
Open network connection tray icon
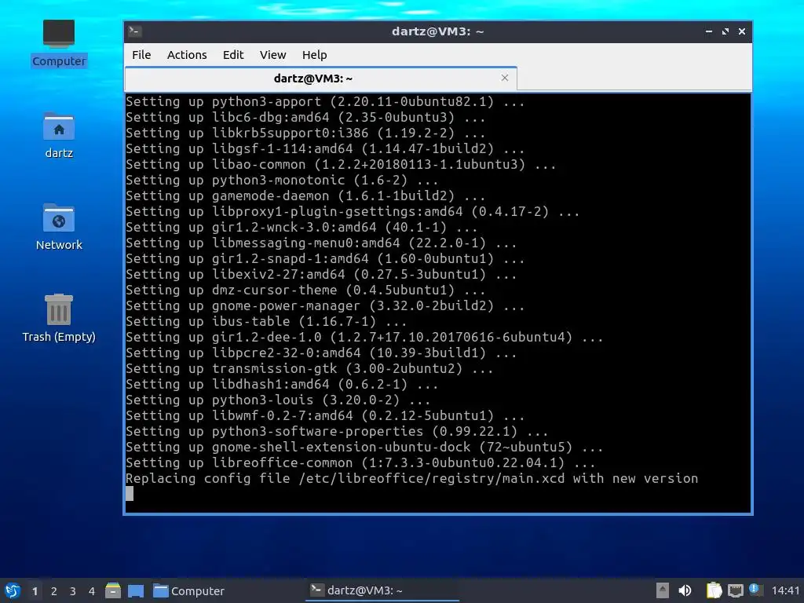pos(735,590)
